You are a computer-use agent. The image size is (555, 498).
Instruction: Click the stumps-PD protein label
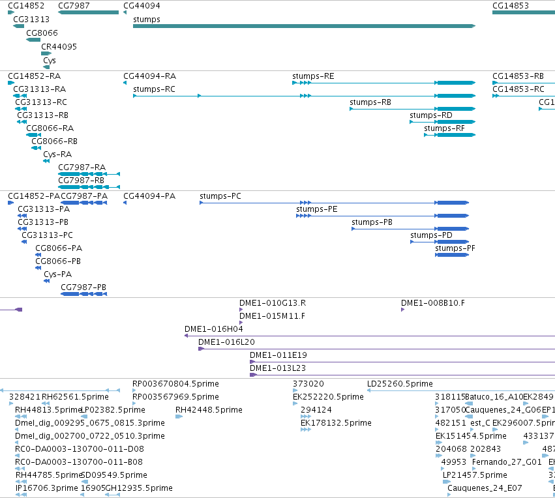click(x=431, y=235)
